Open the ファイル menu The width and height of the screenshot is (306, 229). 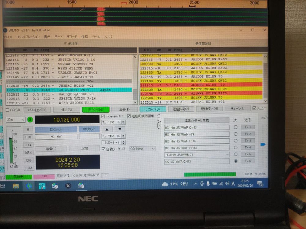pos(8,37)
